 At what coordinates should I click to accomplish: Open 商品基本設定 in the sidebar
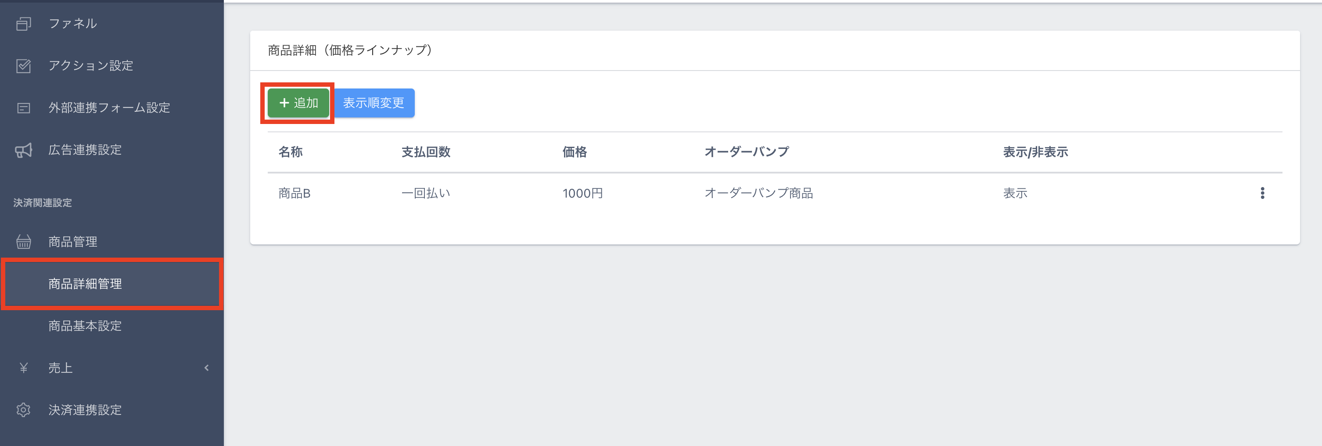coord(85,326)
